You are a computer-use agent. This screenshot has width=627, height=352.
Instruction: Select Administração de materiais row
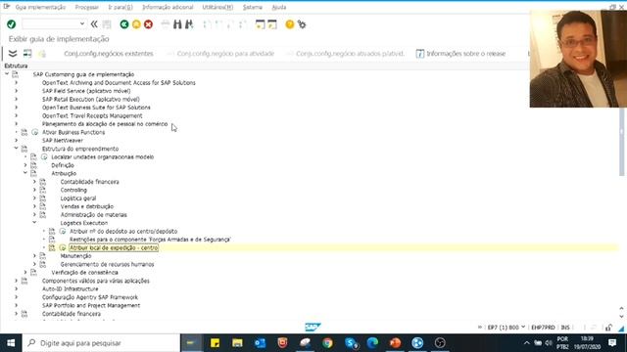pos(94,215)
